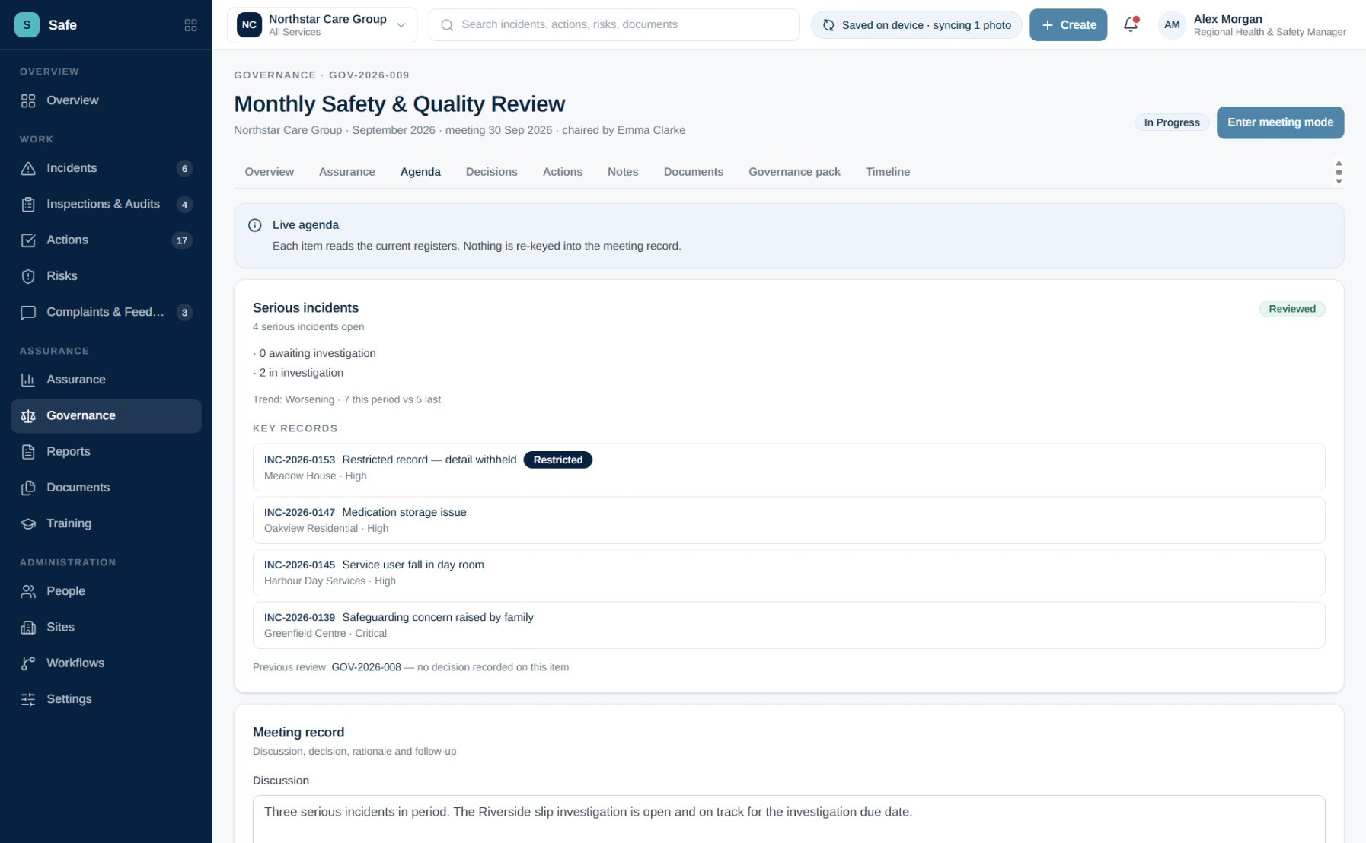1366x843 pixels.
Task: Open Assurance bar chart icon
Action: pyautogui.click(x=28, y=380)
